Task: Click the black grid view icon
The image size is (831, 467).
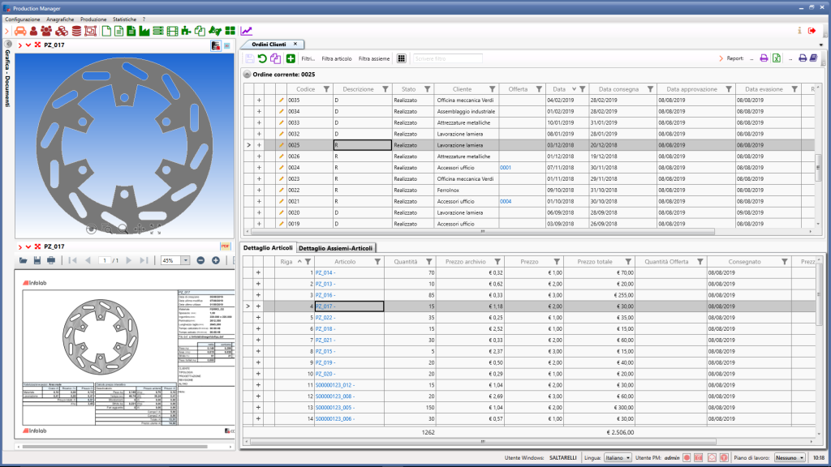Action: (x=401, y=58)
